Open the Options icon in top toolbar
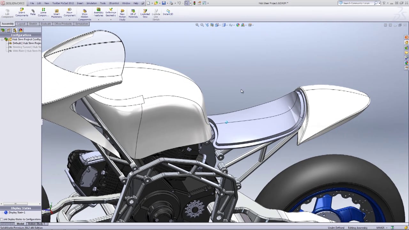The height and width of the screenshot is (230, 409). tap(204, 3)
